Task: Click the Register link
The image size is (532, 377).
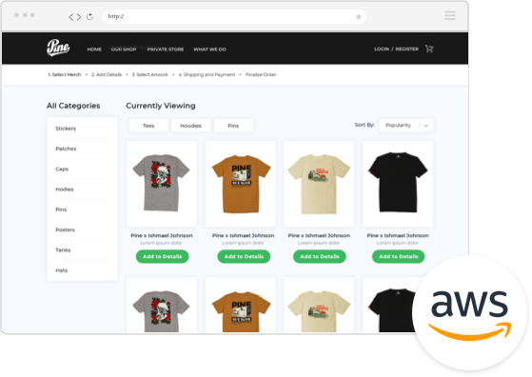Action: click(x=406, y=49)
